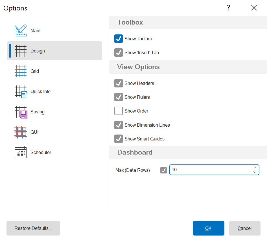Toggle the Max (Data Rows) enable checkbox
This screenshot has width=267, height=242.
[x=163, y=170]
